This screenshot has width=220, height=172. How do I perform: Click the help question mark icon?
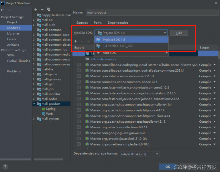pos(5,167)
